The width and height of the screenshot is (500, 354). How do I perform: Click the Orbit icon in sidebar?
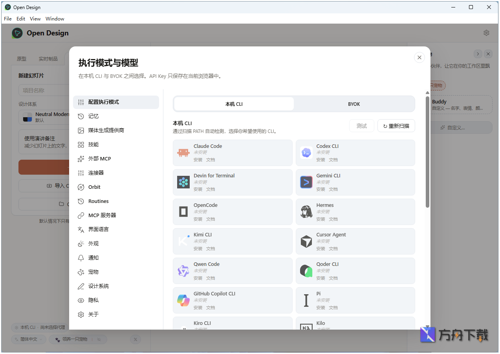(81, 187)
